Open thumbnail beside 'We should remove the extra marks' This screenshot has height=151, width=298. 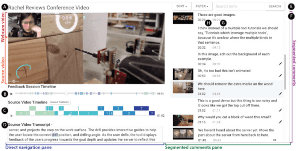tap(183, 88)
